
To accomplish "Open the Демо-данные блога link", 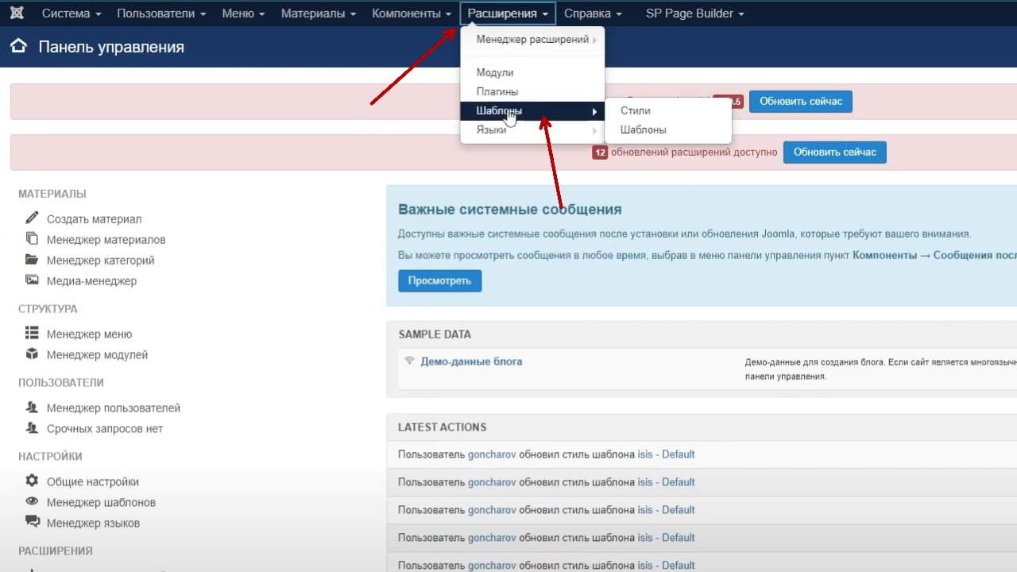I will pos(471,361).
